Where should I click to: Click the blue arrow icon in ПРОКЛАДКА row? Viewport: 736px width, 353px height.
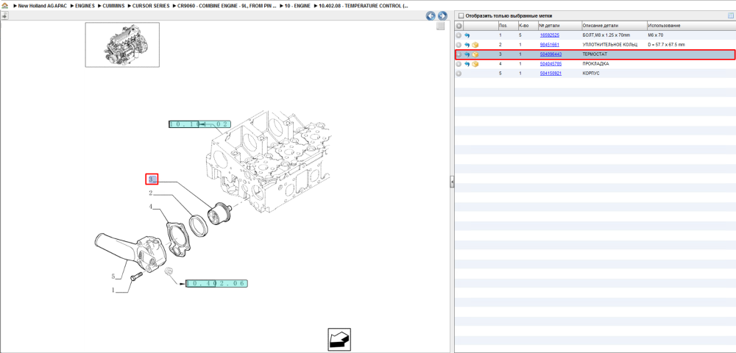[x=467, y=64]
